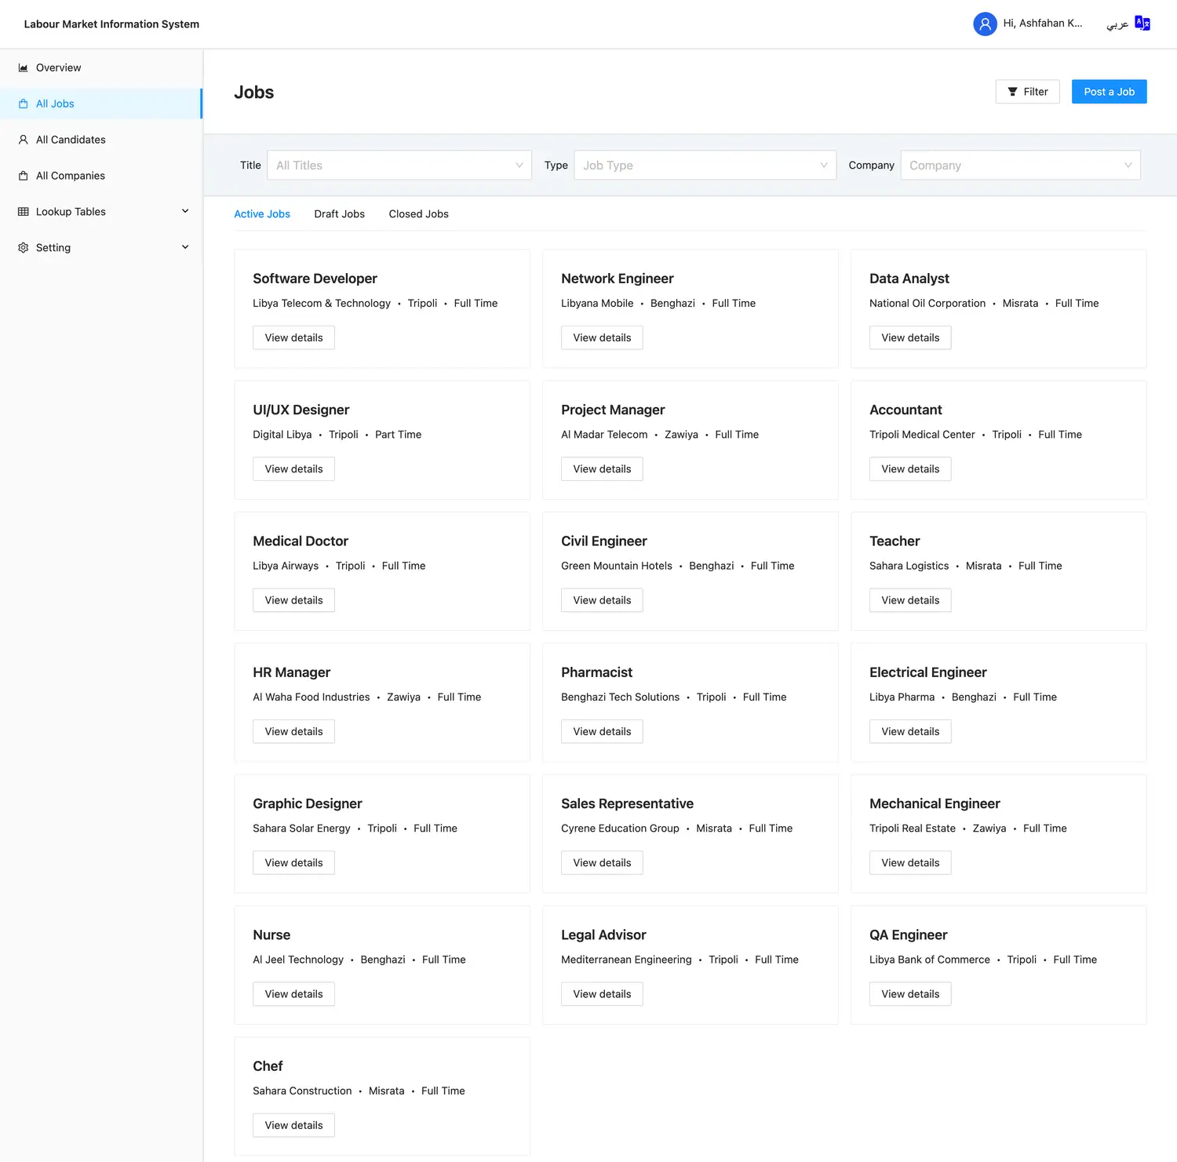Click the Filter funnel icon
The height and width of the screenshot is (1162, 1177).
1013,91
